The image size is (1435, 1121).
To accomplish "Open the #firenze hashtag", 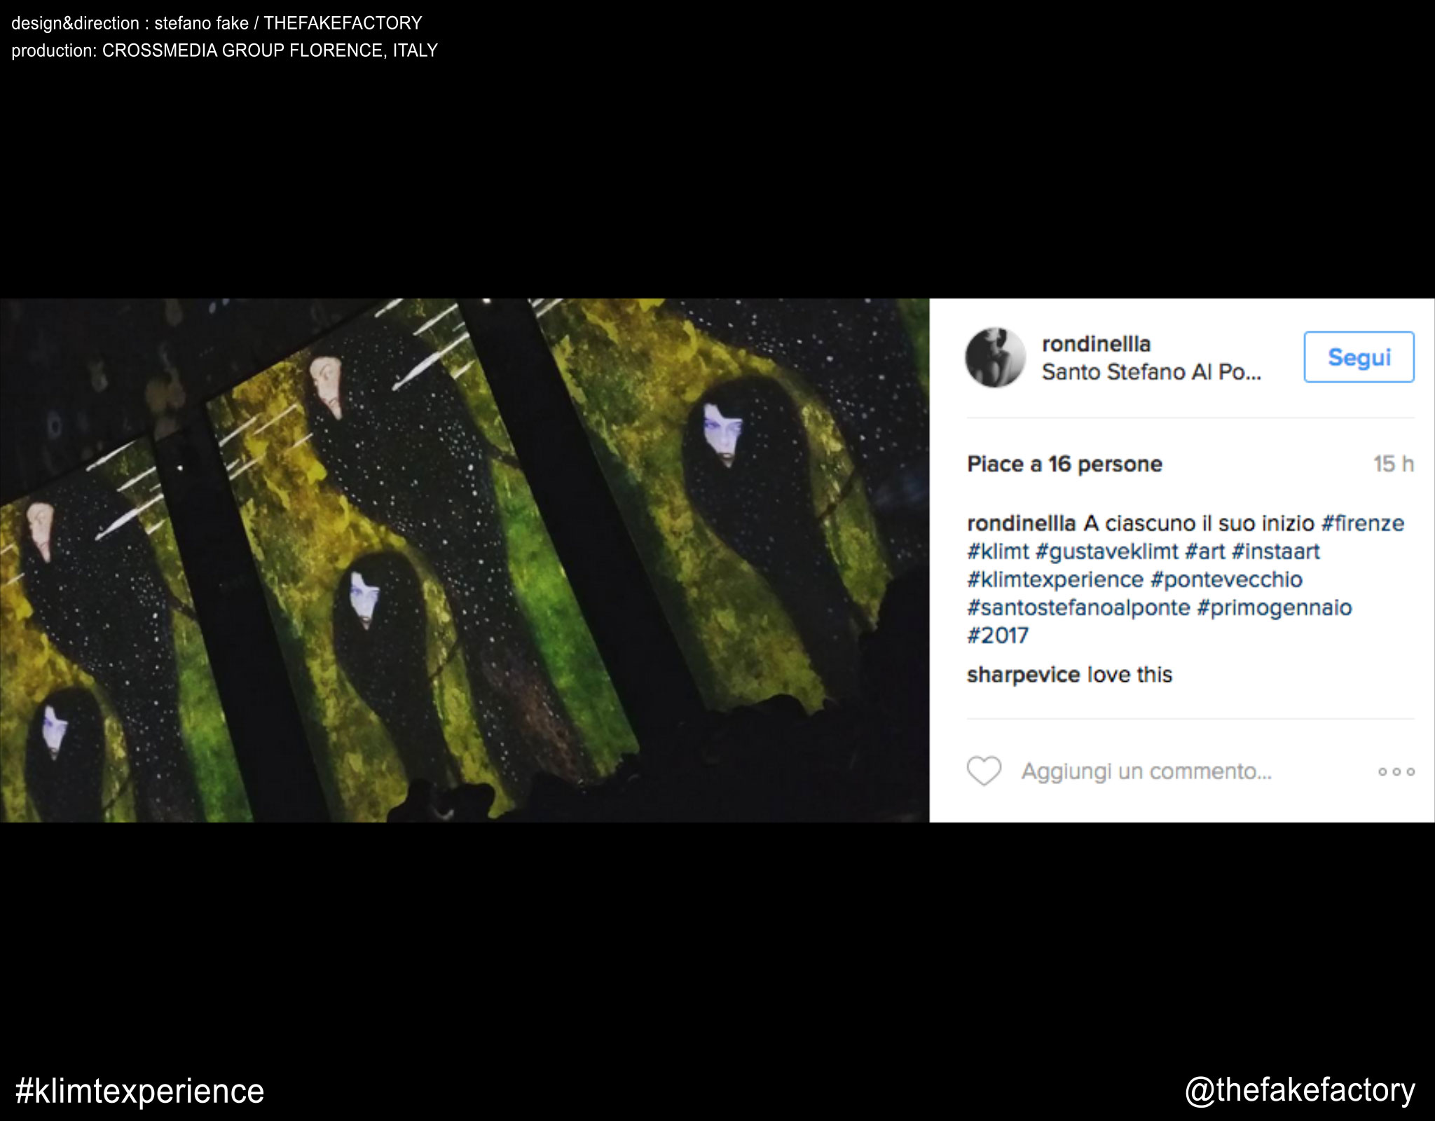I will pos(1362,523).
